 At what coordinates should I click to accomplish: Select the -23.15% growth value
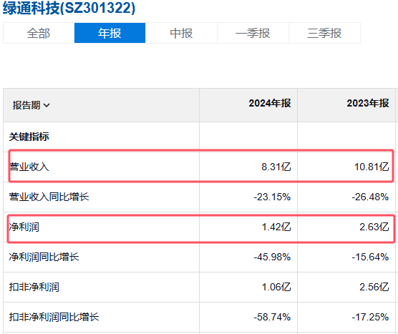click(x=272, y=197)
